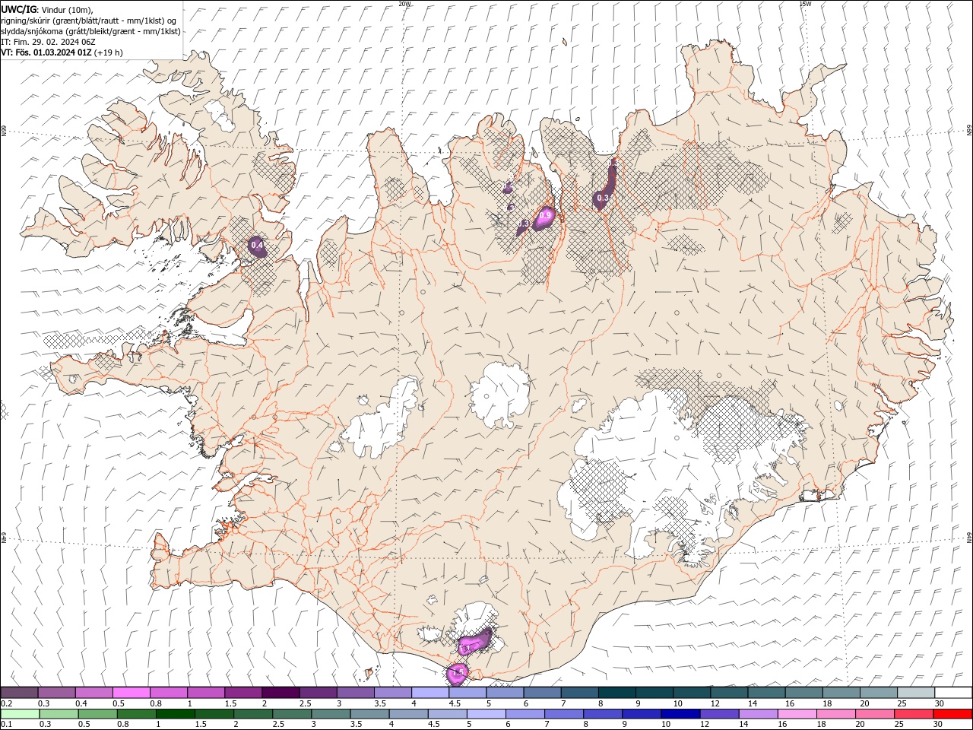Pick the bottom scale swatch between 3.5 and 4
Image resolution: width=973 pixels, height=730 pixels.
(369, 714)
